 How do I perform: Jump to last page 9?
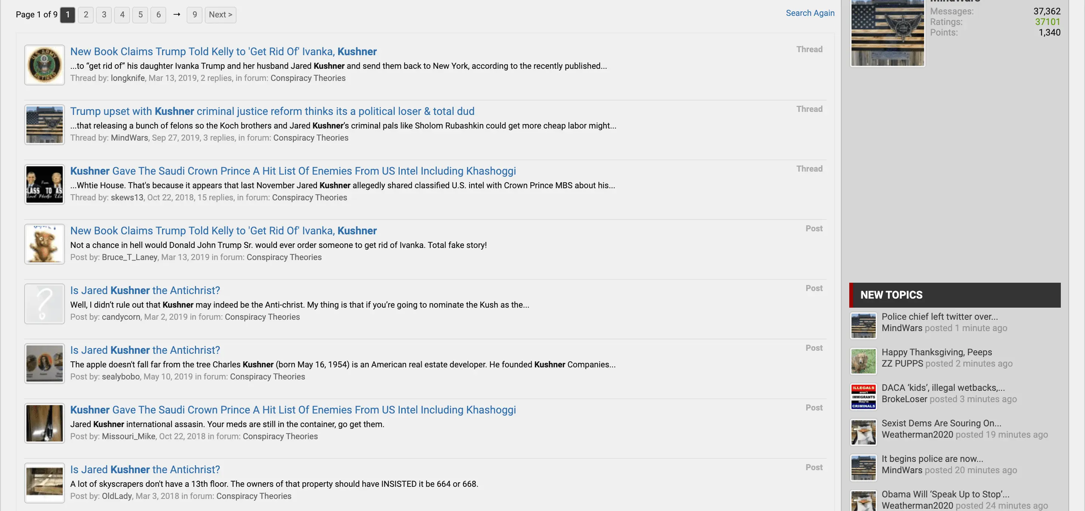coord(194,15)
